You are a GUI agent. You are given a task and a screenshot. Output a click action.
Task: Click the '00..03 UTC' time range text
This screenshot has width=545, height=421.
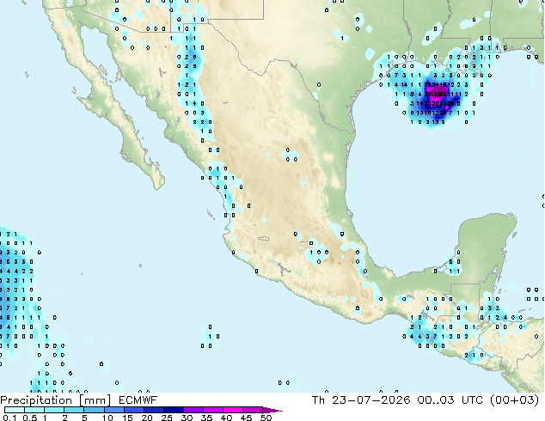(x=450, y=400)
